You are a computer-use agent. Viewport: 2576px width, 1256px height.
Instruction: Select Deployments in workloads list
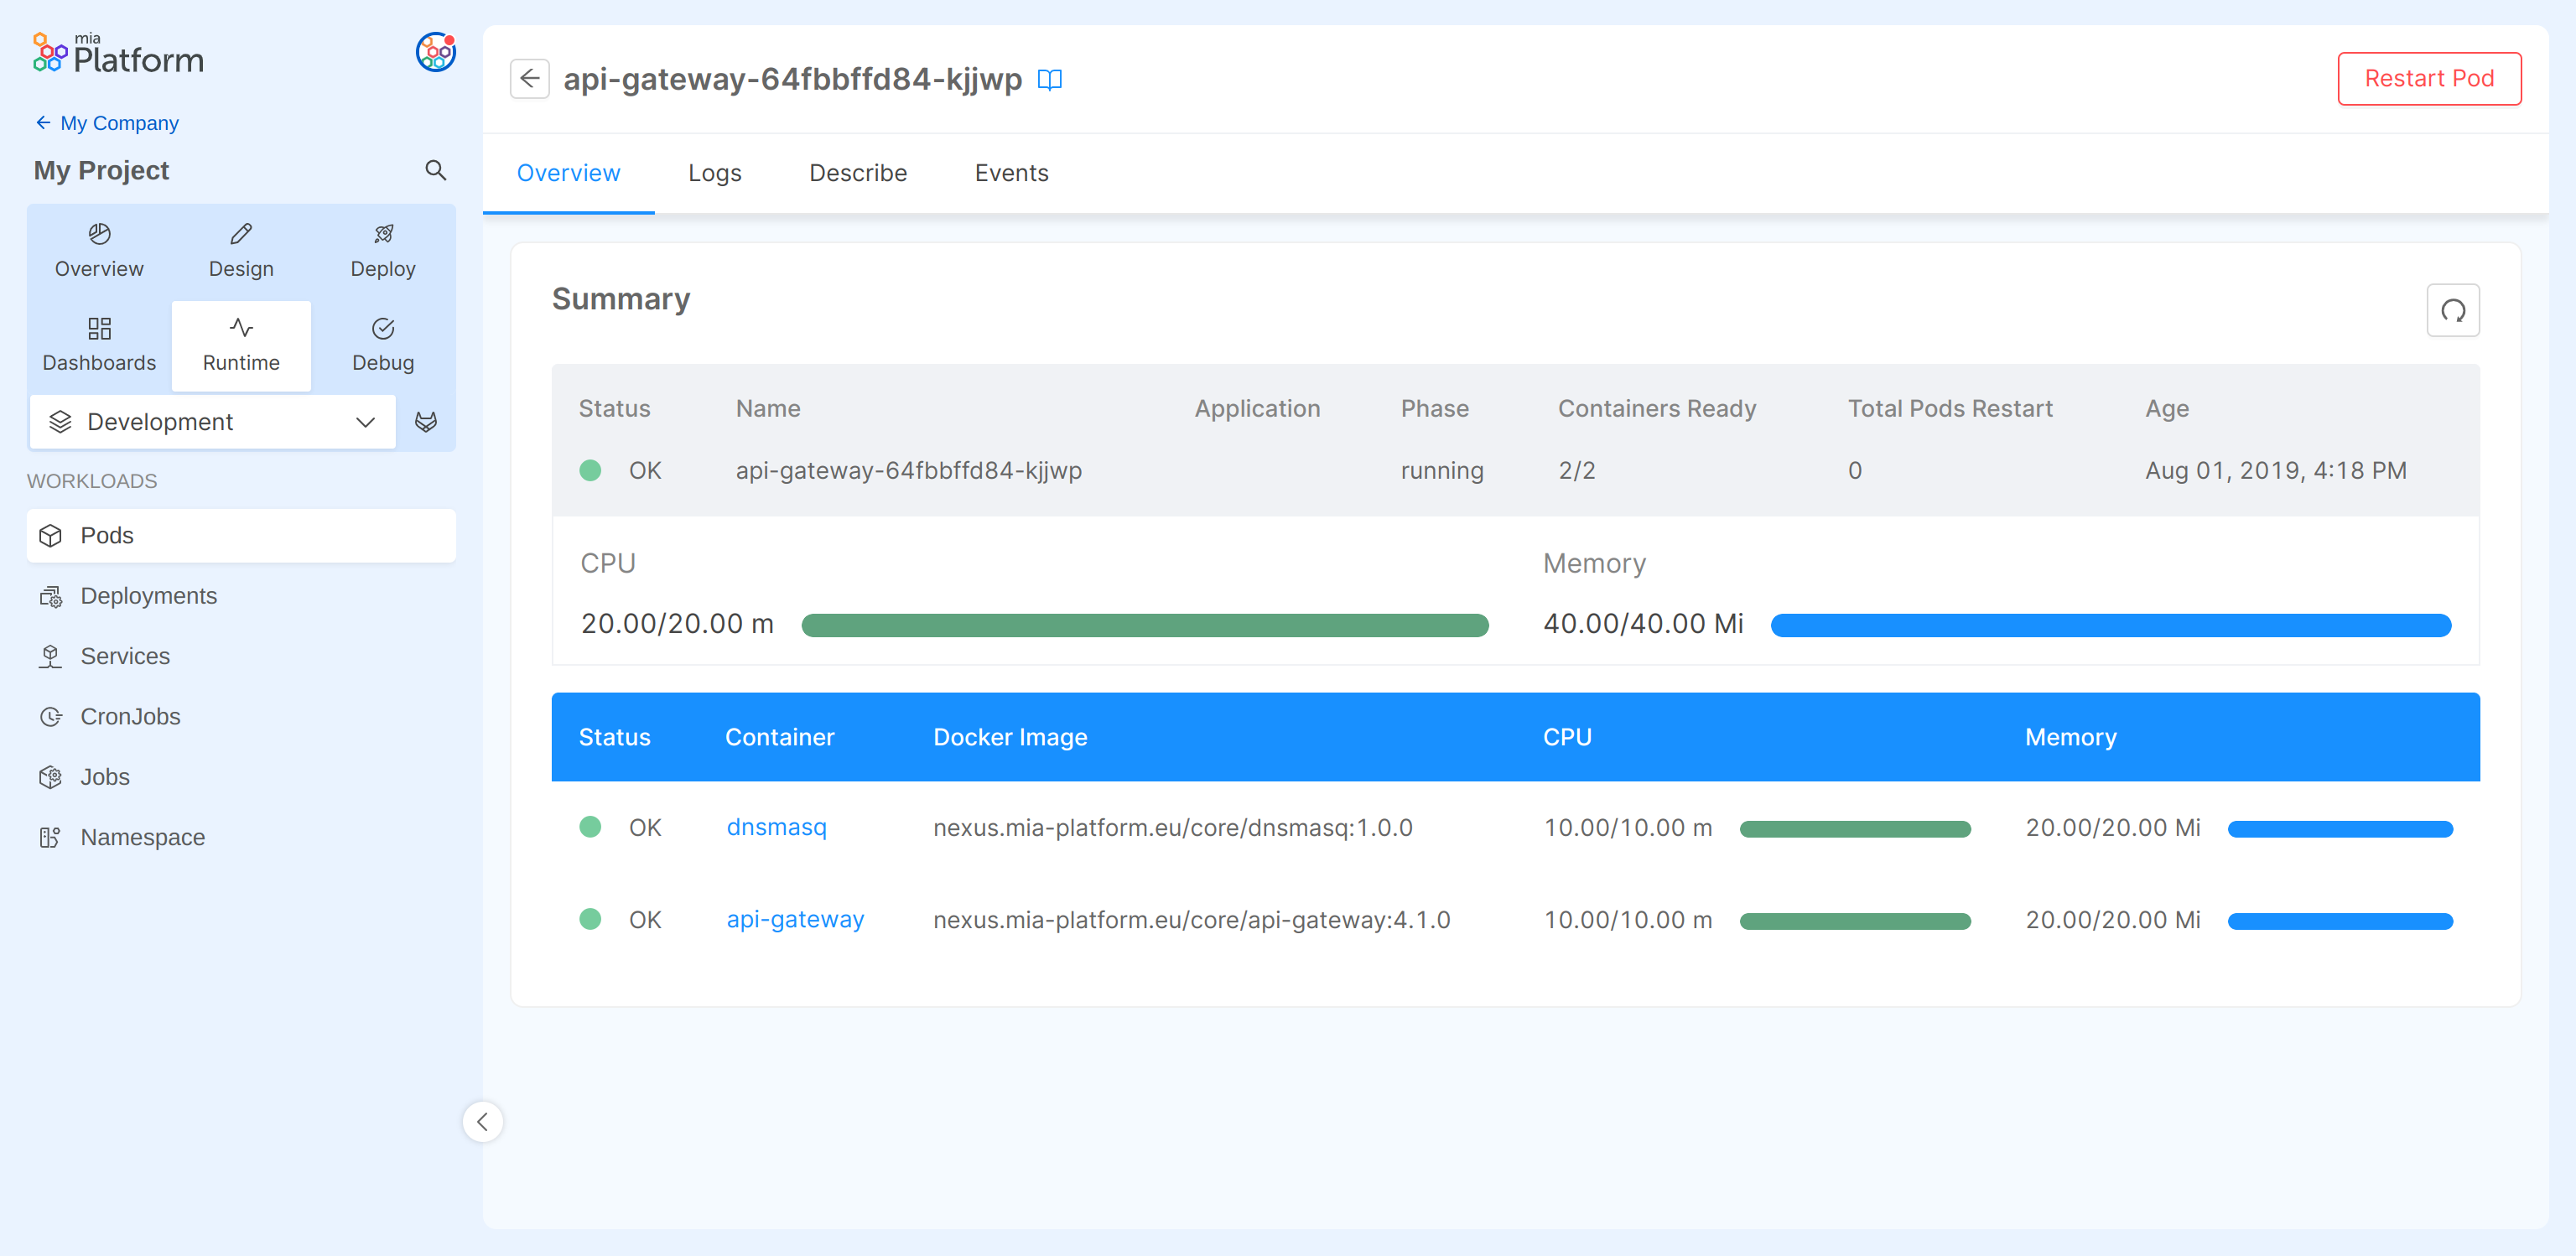tap(148, 595)
